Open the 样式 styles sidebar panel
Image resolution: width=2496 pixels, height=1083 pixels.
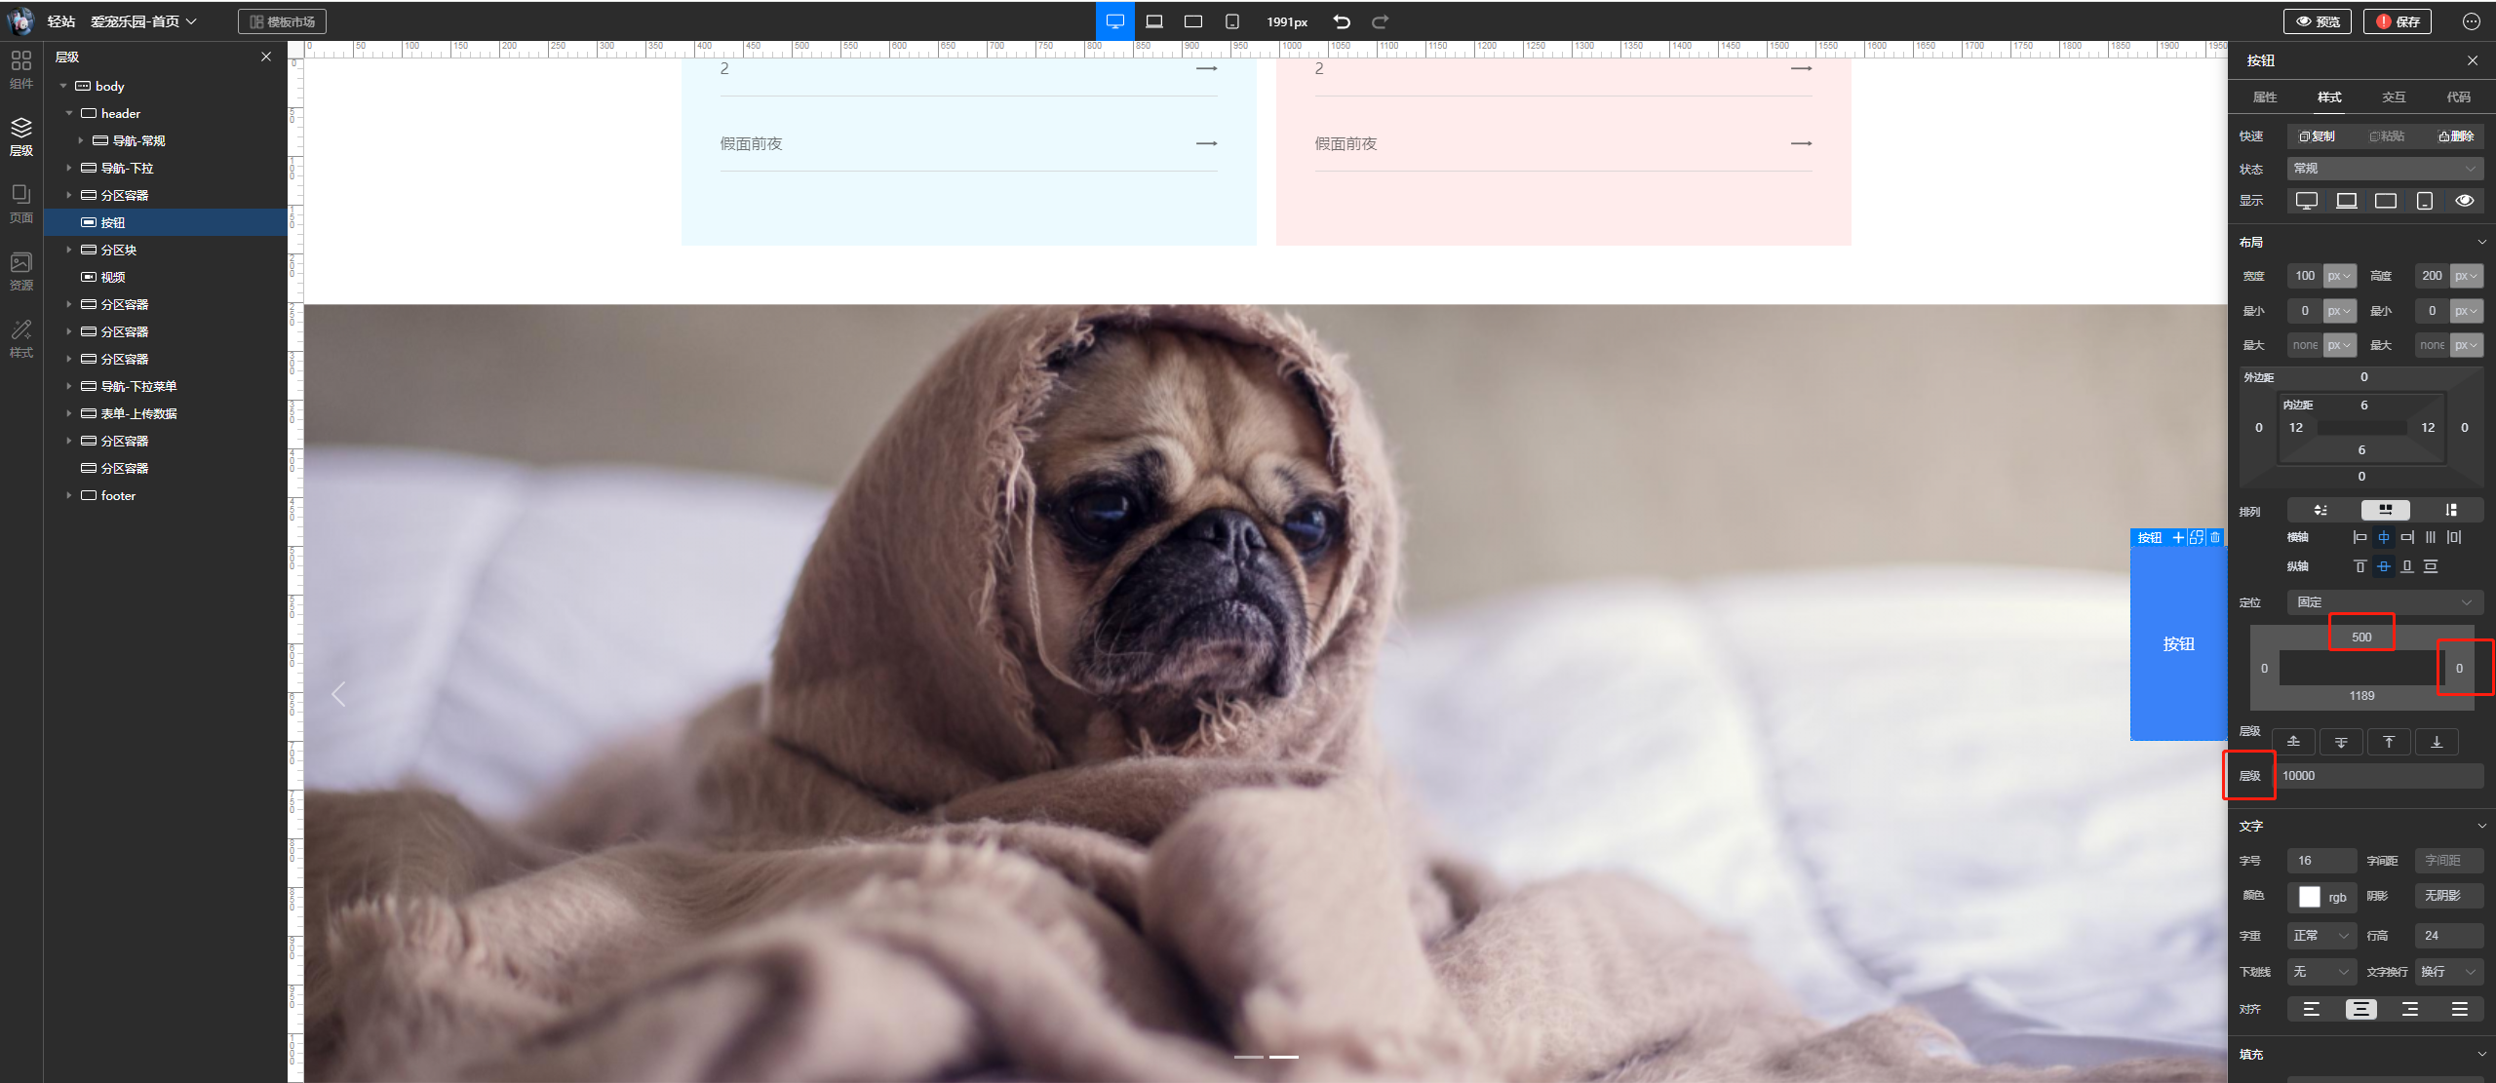click(21, 338)
